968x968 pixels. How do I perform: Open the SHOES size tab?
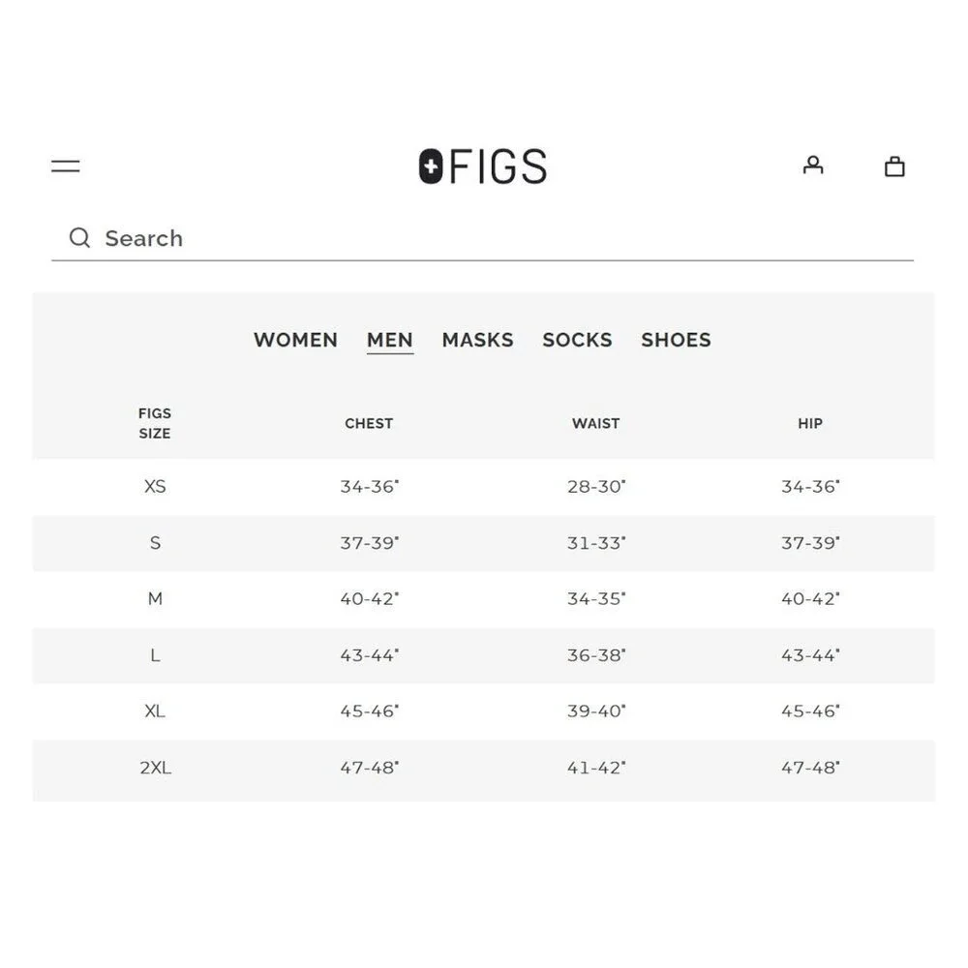coord(676,340)
